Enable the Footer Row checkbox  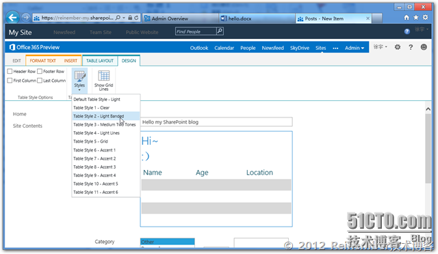(x=40, y=72)
